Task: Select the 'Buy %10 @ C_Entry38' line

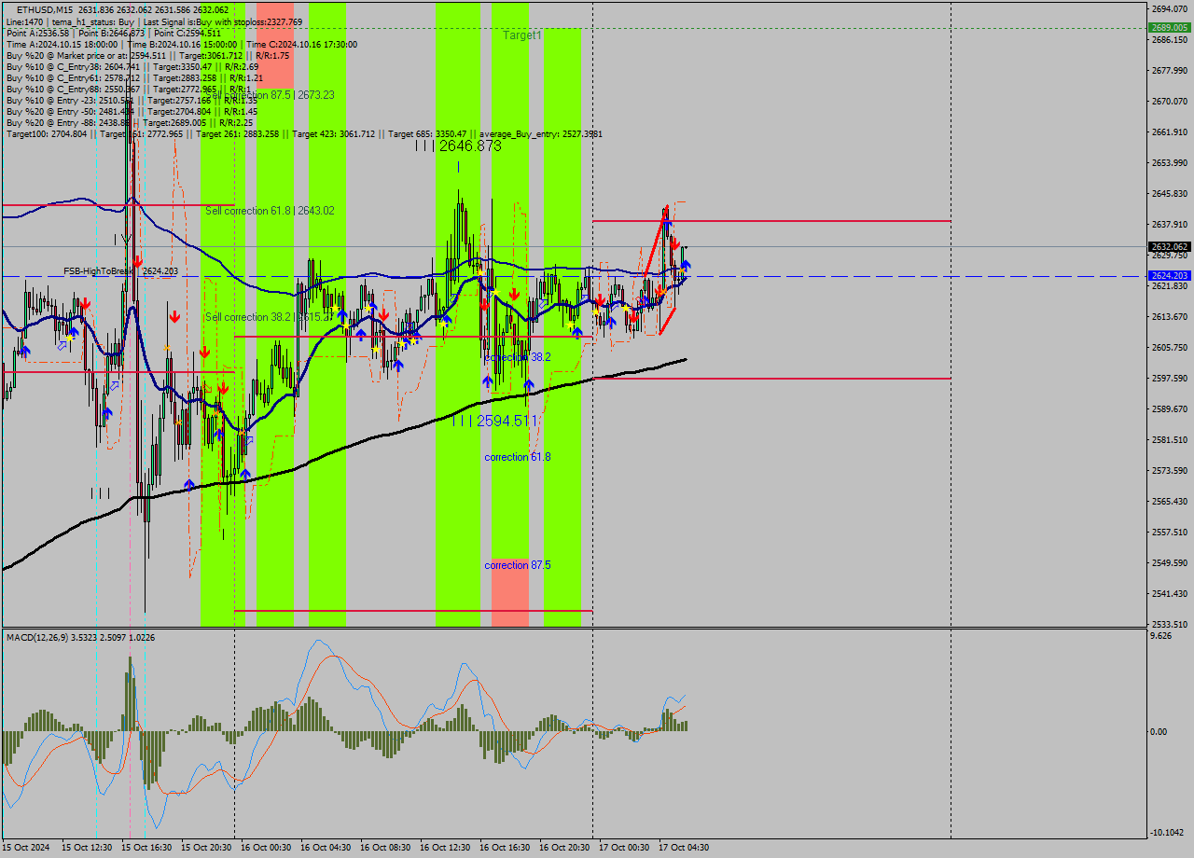Action: (x=132, y=66)
